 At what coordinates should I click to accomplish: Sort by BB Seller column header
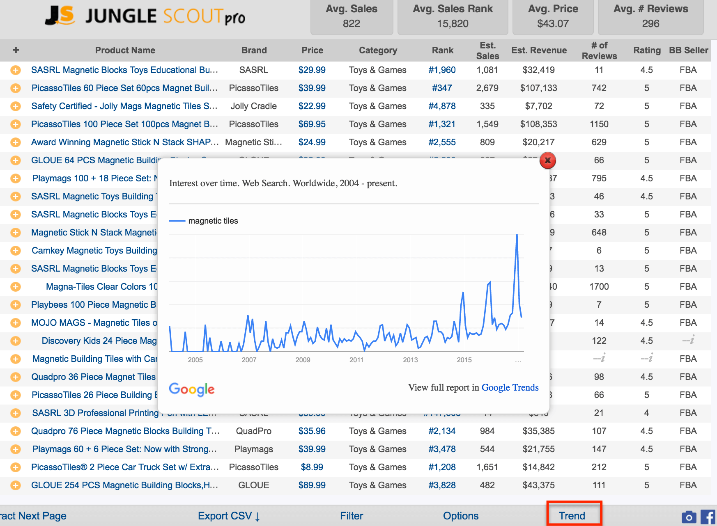(x=688, y=50)
